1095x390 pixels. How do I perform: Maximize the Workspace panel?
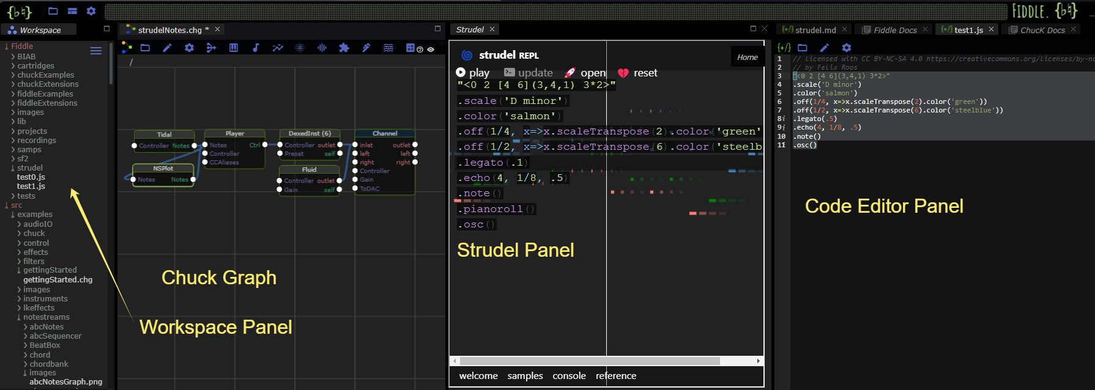(106, 28)
